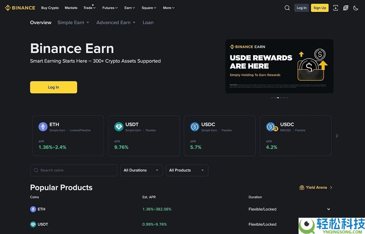Click the globe language icon
This screenshot has width=365, height=234.
pos(346,8)
